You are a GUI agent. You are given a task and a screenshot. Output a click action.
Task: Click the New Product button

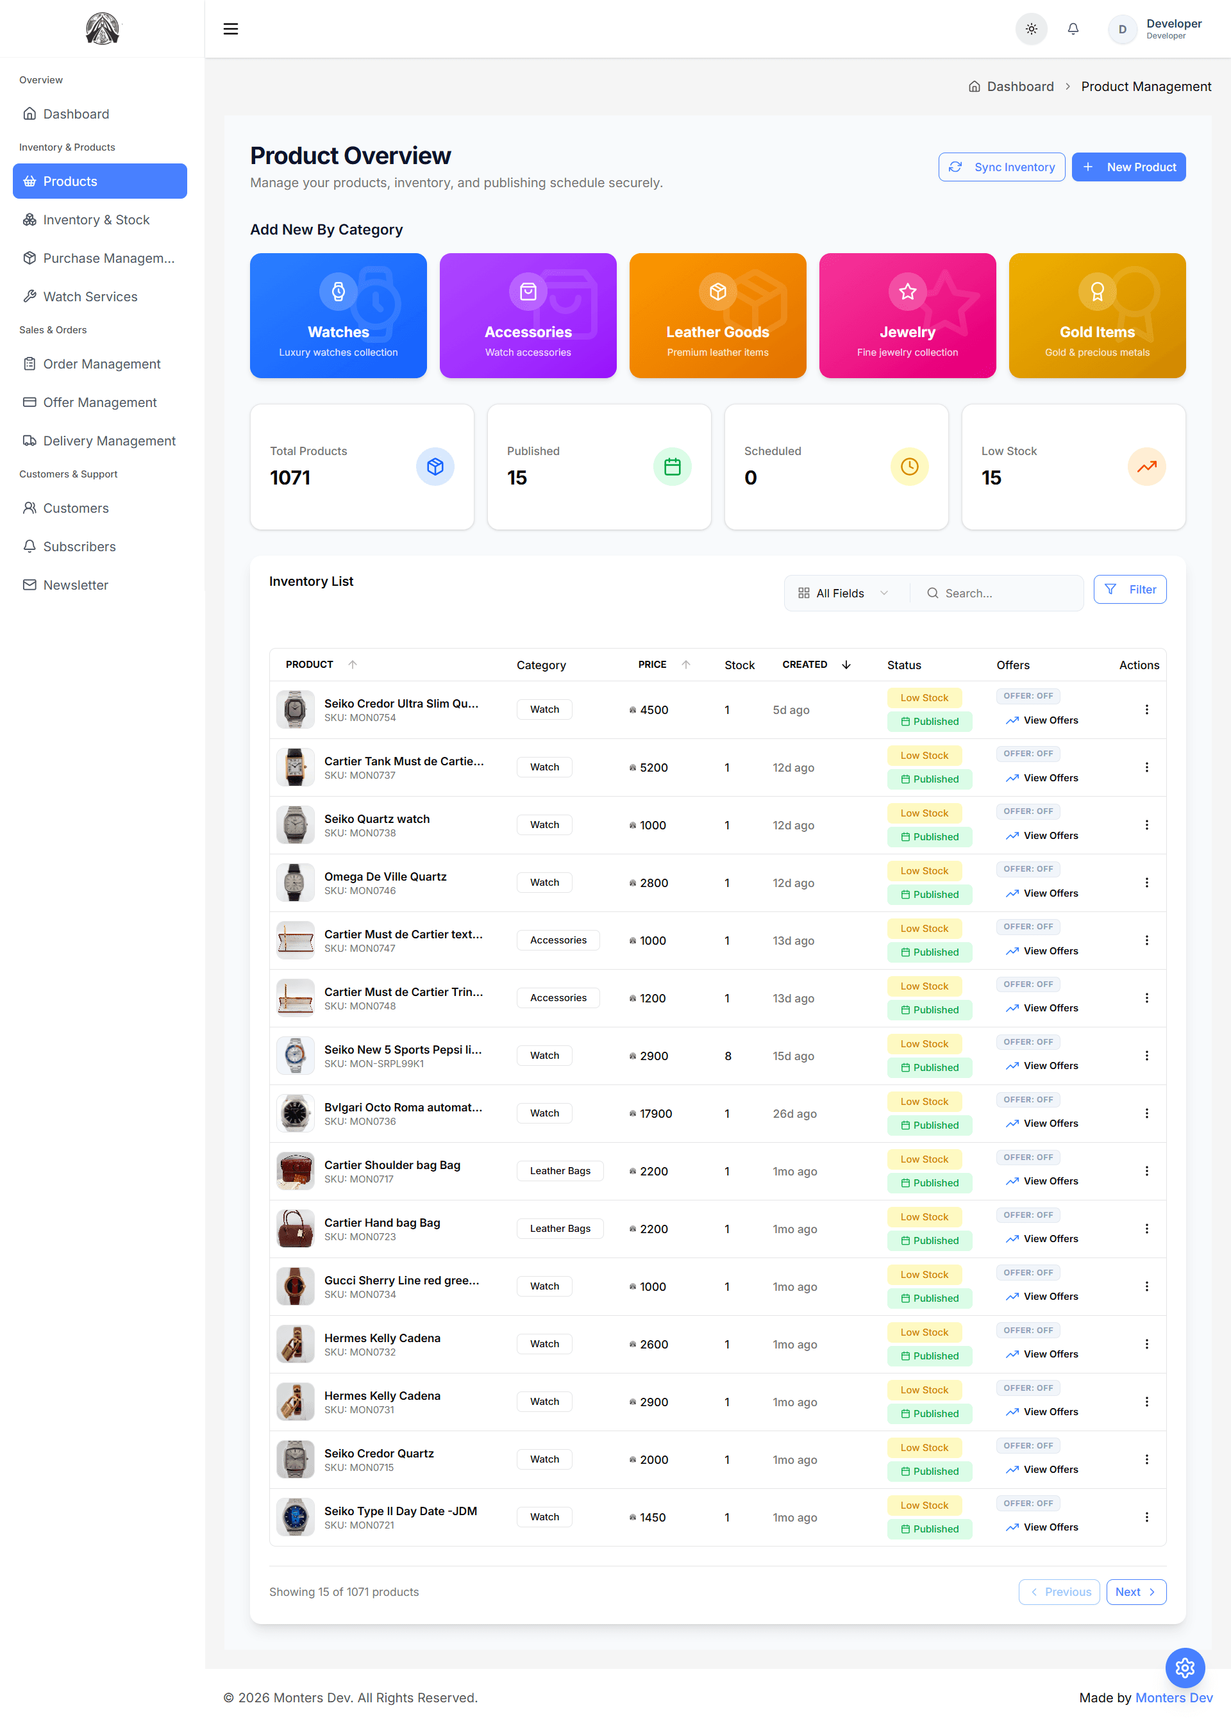click(1128, 167)
